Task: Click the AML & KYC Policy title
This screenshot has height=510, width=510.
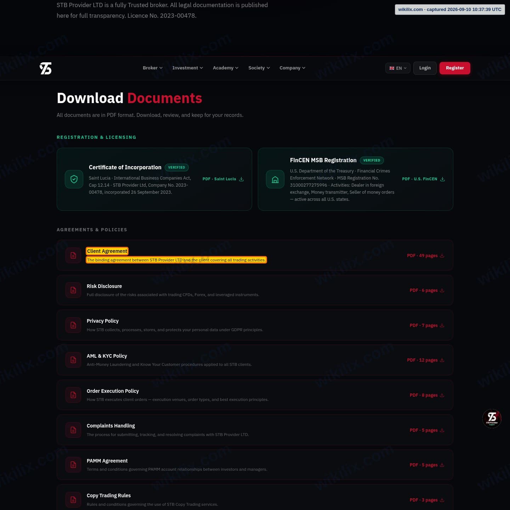Action: [x=107, y=356]
